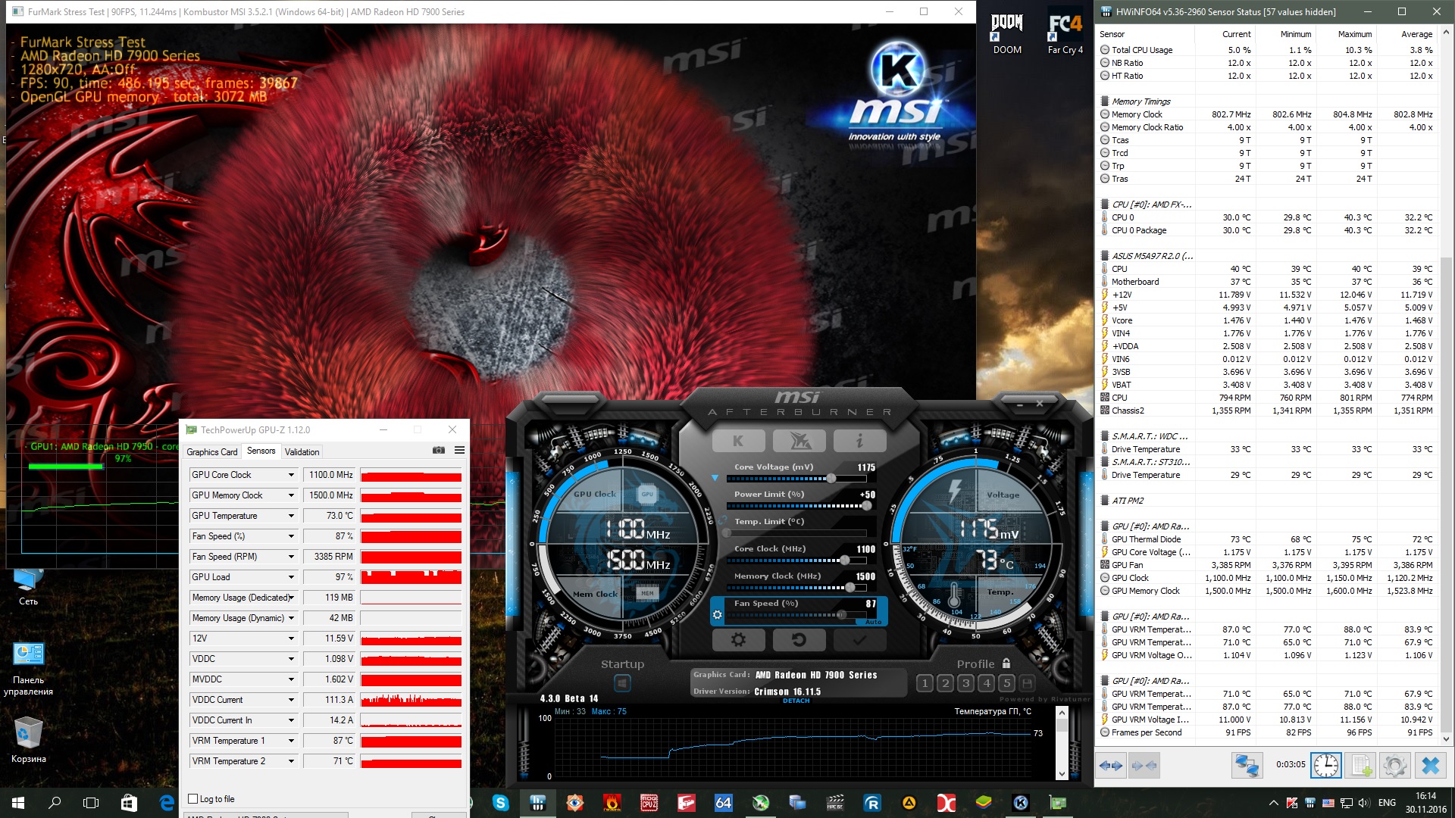This screenshot has height=818, width=1455.
Task: Select Afterburner profile slot 3
Action: tap(965, 683)
